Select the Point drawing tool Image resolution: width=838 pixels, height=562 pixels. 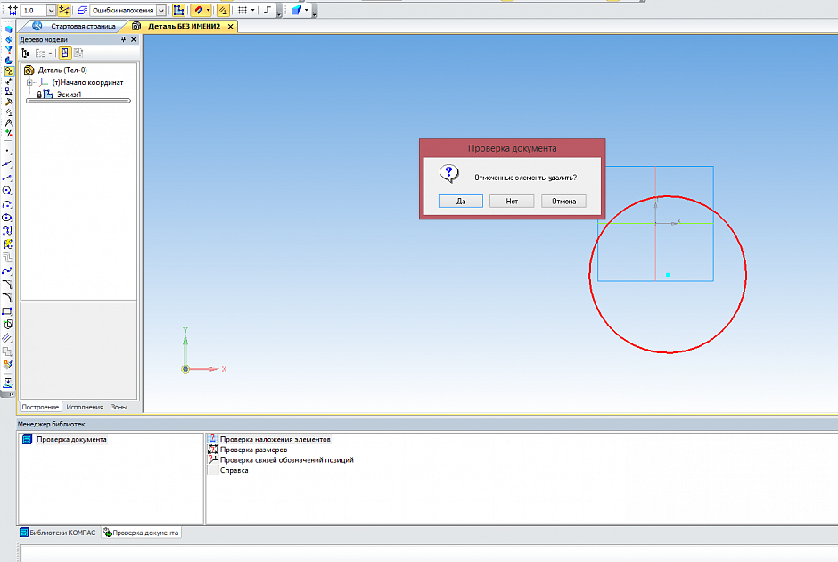pyautogui.click(x=7, y=152)
